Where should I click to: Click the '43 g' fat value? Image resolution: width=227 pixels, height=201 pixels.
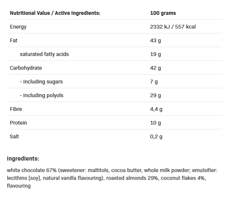(155, 40)
